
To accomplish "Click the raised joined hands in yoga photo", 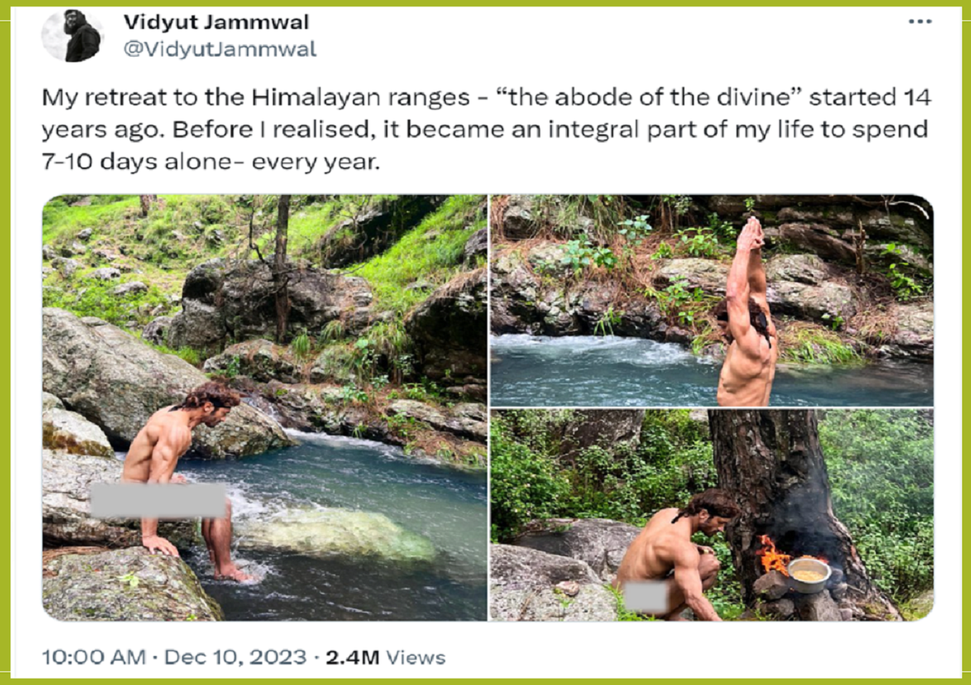I will (753, 234).
